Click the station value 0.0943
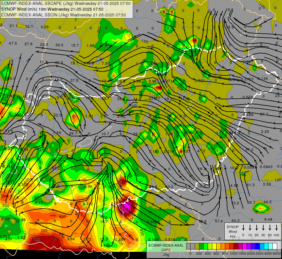Image resolution: width=282 pixels, height=259 pixels. pos(266,167)
